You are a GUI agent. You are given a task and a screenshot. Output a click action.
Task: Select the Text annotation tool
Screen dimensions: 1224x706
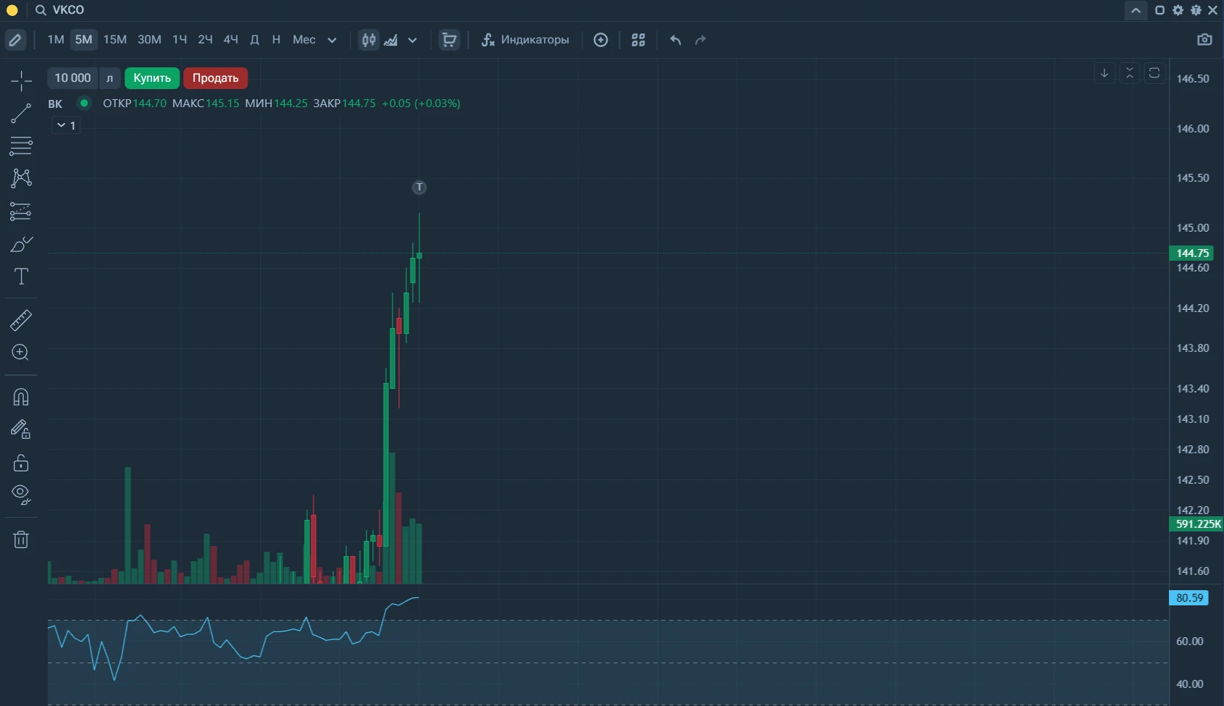(x=21, y=277)
